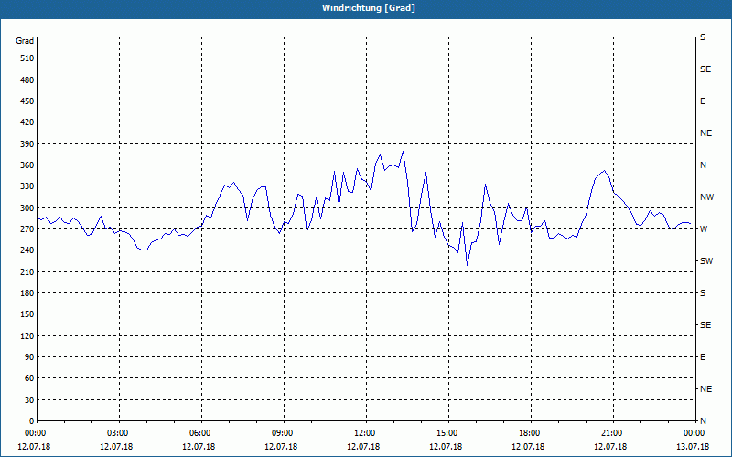The width and height of the screenshot is (732, 457).
Task: Click the "Windrichtung [Grad]" chart title
Action: pyautogui.click(x=369, y=8)
